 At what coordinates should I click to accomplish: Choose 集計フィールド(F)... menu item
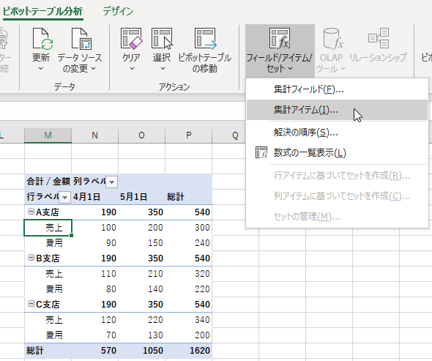pos(337,89)
